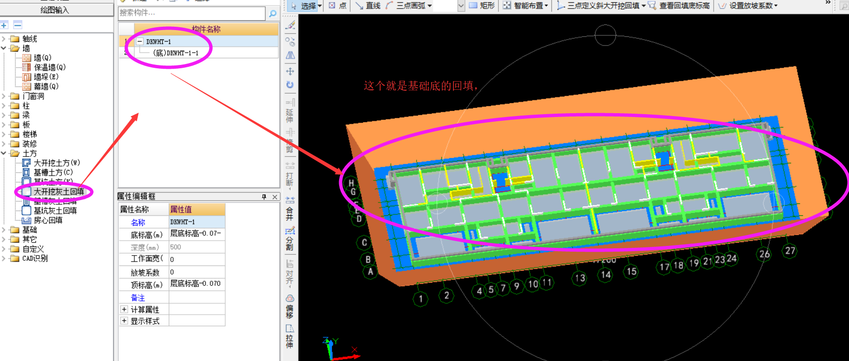This screenshot has width=849, height=361.
Task: Click 查看回填底标高 button
Action: pyautogui.click(x=679, y=6)
